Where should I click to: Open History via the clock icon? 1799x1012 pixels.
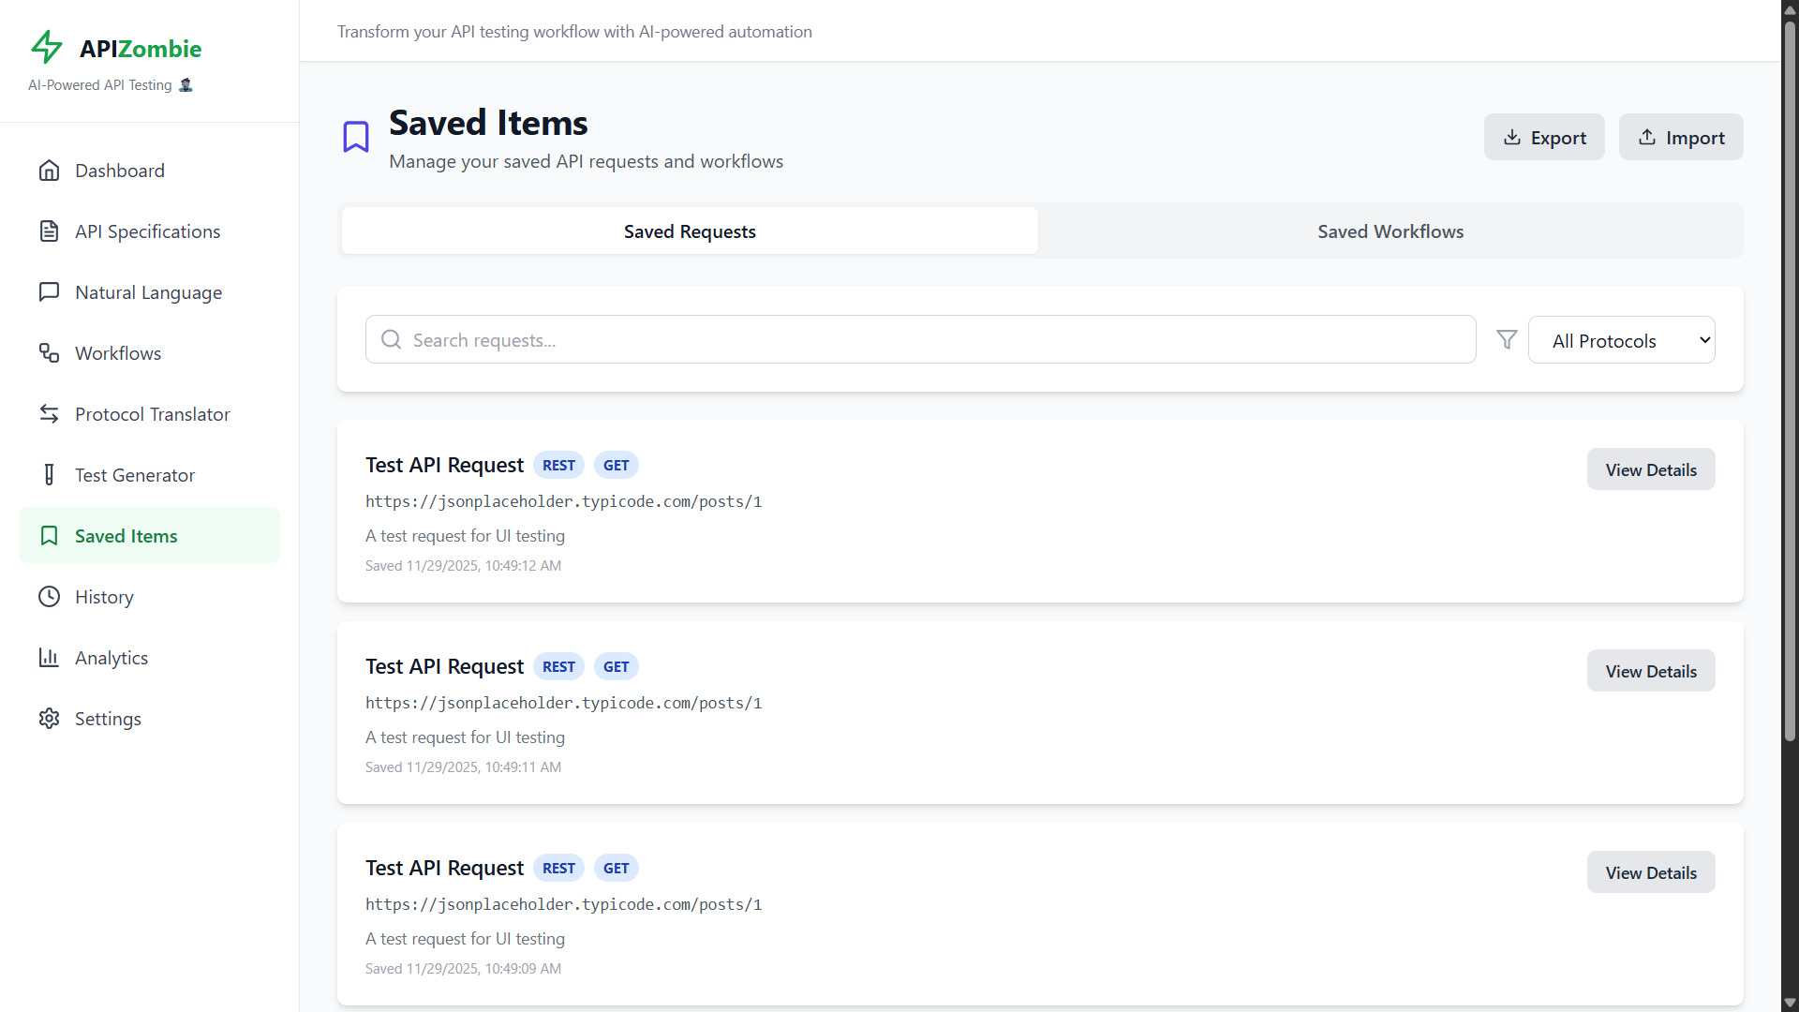point(49,597)
